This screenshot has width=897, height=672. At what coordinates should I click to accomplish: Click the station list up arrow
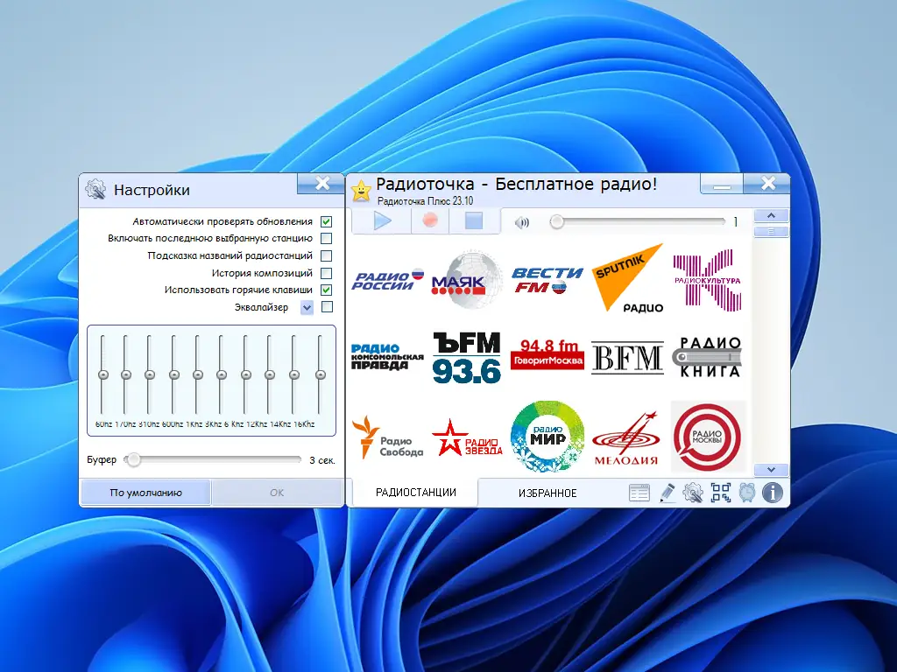(771, 215)
